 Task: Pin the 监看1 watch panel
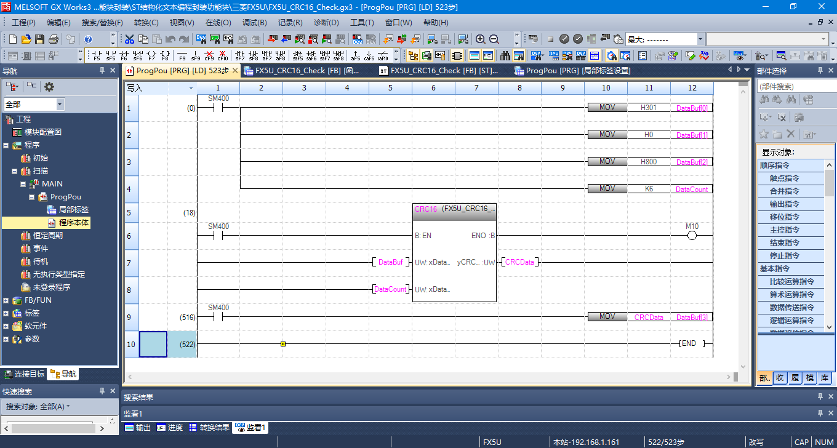[820, 414]
